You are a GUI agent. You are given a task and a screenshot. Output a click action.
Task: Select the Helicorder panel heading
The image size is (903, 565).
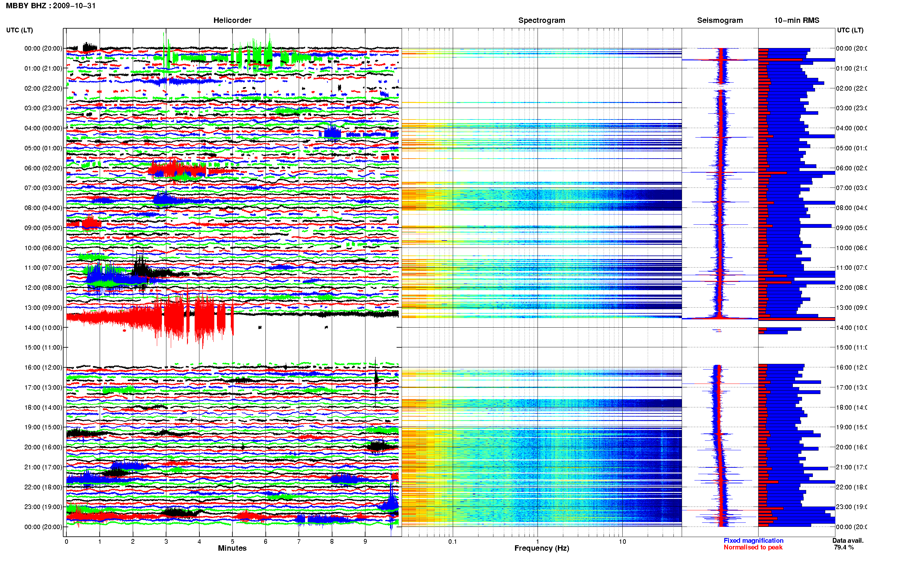[232, 20]
